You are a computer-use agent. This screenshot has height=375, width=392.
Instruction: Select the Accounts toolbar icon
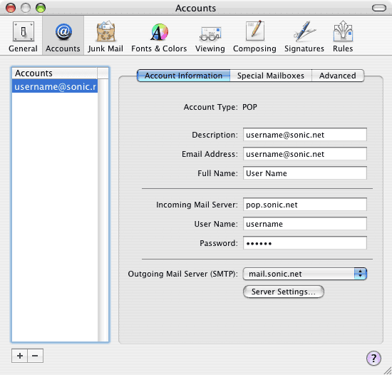(x=63, y=36)
